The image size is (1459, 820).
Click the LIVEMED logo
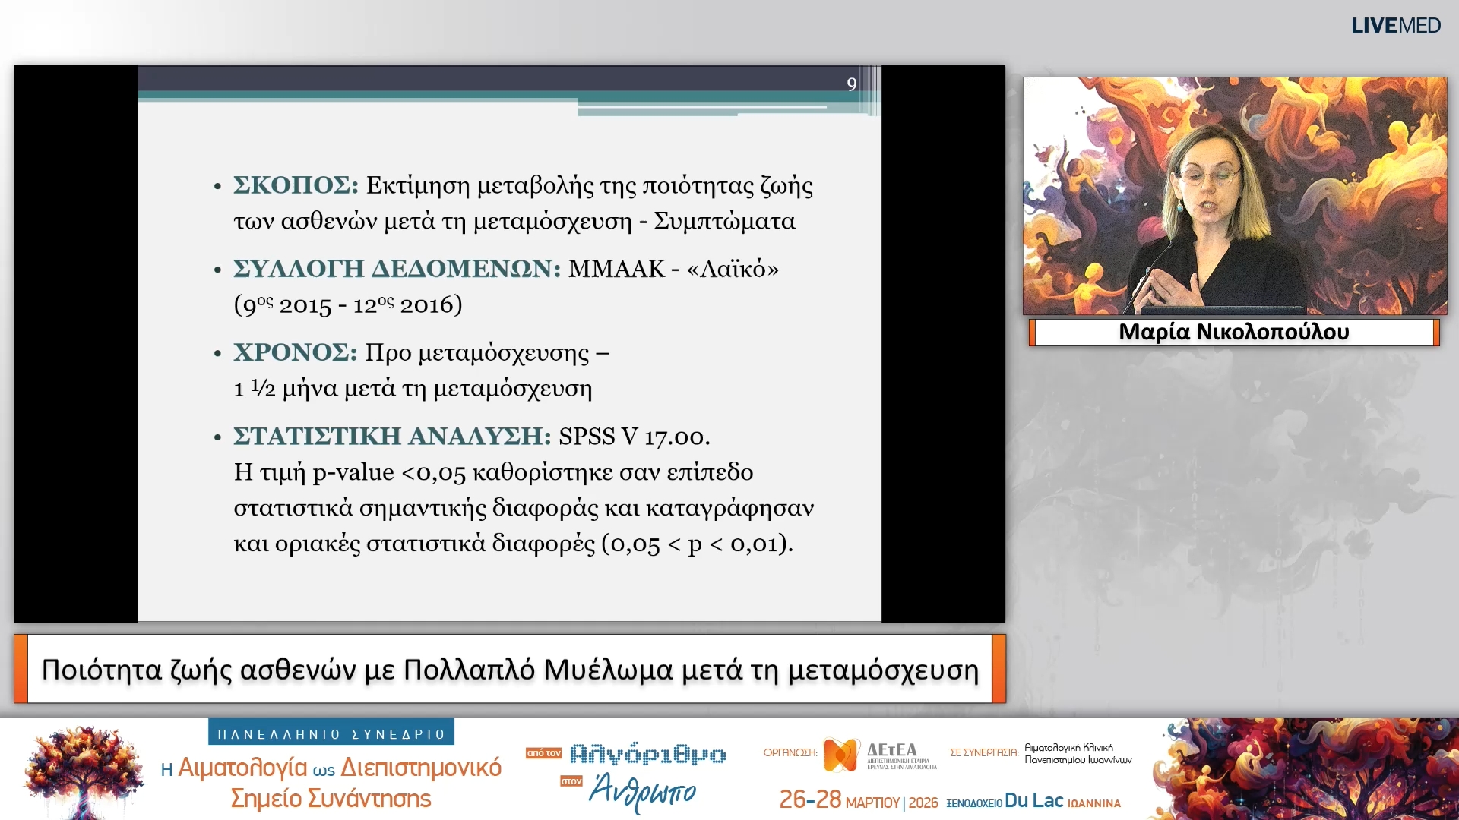1395,26
